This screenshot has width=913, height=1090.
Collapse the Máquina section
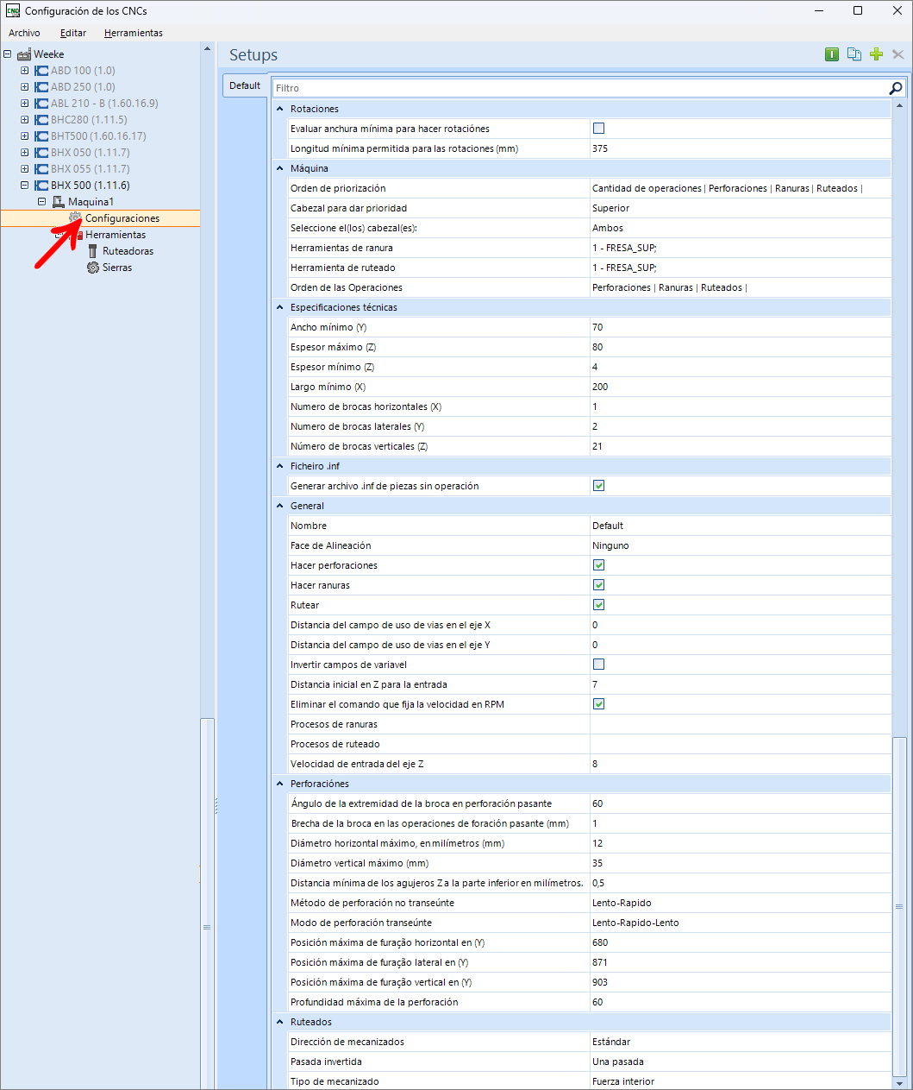tap(280, 168)
